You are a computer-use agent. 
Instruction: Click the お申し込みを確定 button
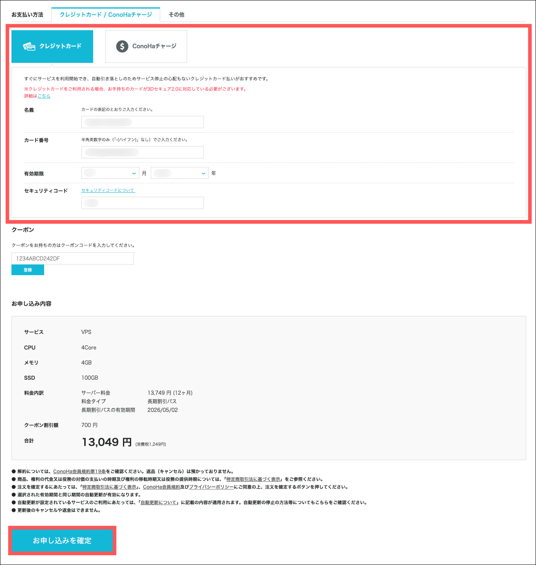62,541
